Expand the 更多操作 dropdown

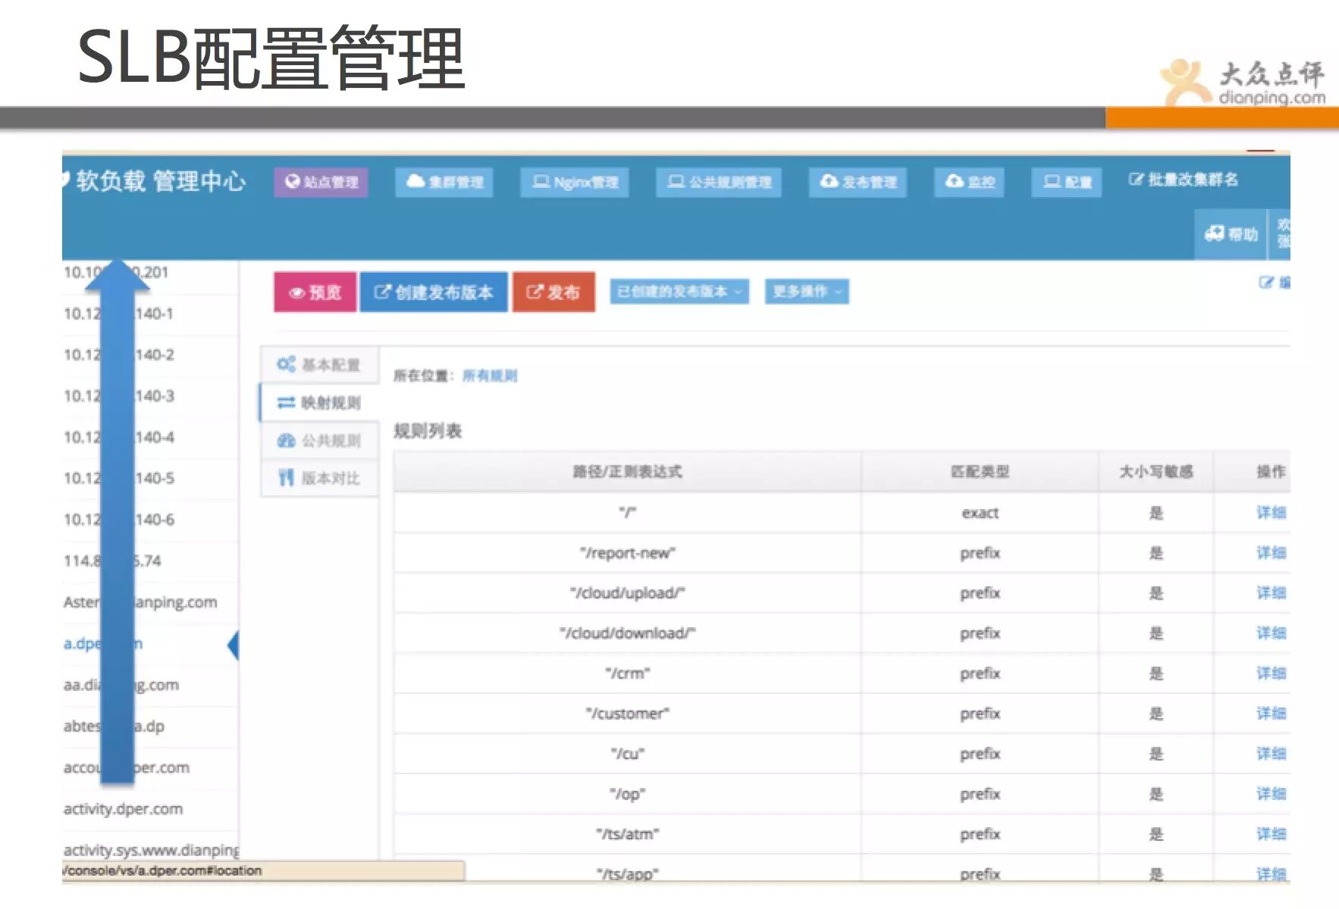click(807, 292)
